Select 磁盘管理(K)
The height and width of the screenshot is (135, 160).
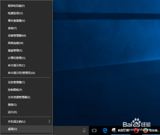point(26,51)
